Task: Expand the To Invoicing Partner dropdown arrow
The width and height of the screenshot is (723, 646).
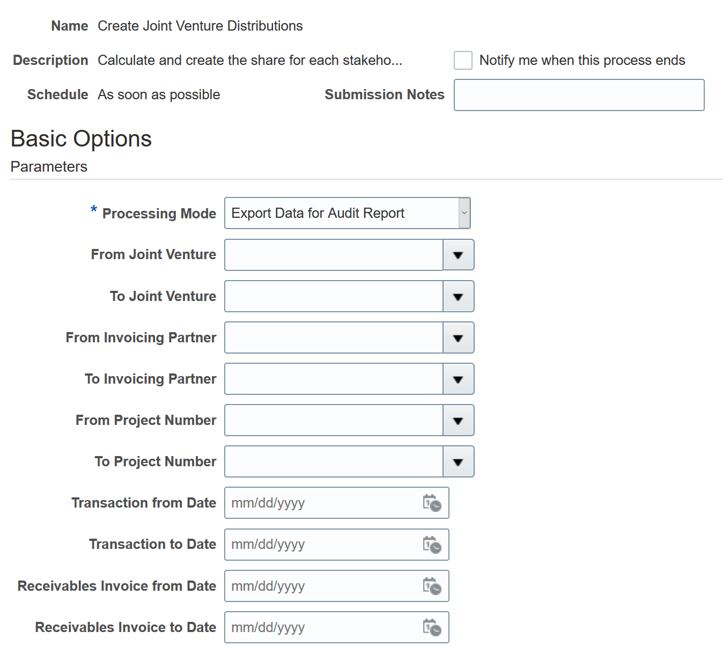Action: coord(458,379)
